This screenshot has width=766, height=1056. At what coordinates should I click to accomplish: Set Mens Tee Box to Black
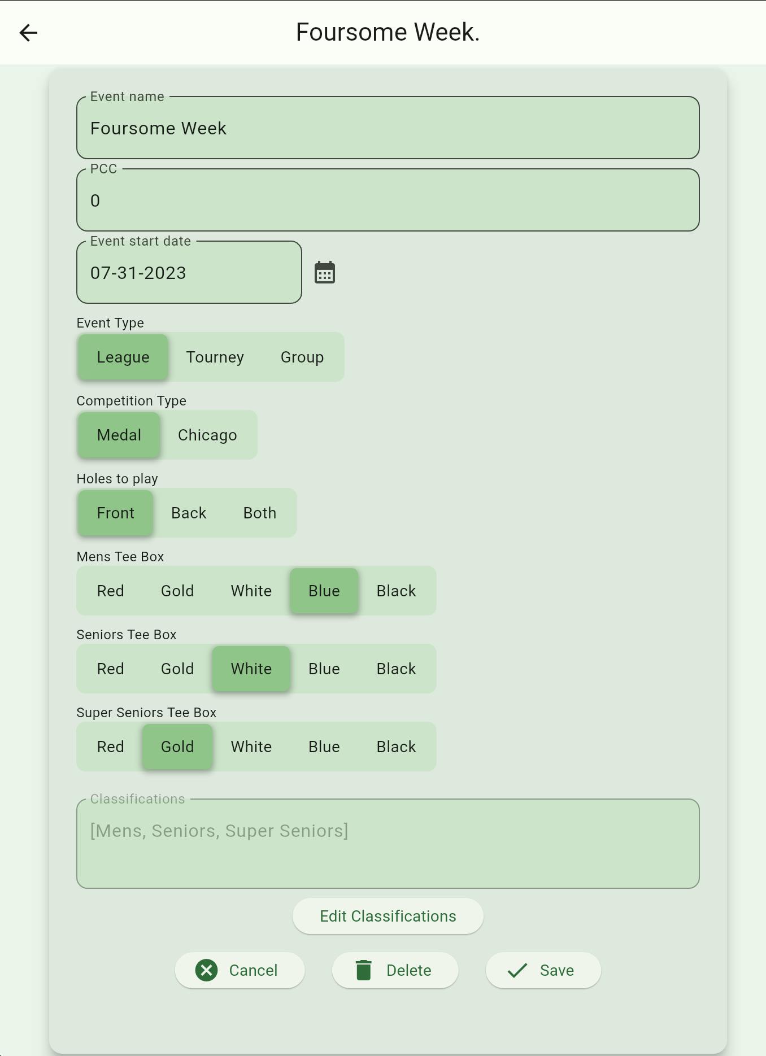pyautogui.click(x=397, y=591)
